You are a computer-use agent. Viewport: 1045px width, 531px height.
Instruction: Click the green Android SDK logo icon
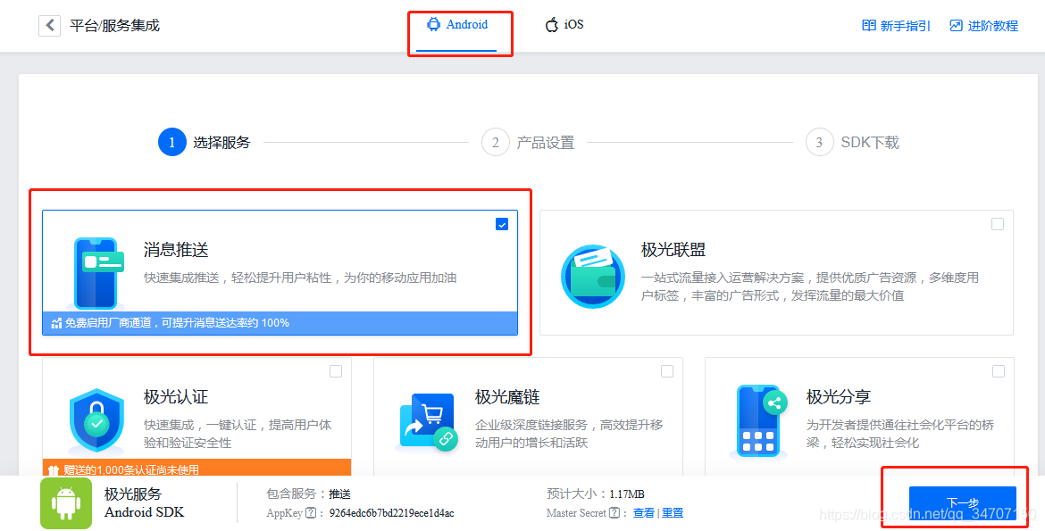point(66,503)
